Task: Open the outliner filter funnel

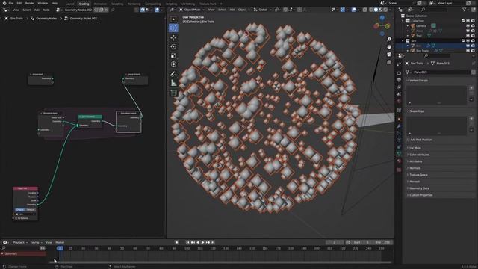Action: click(x=465, y=10)
